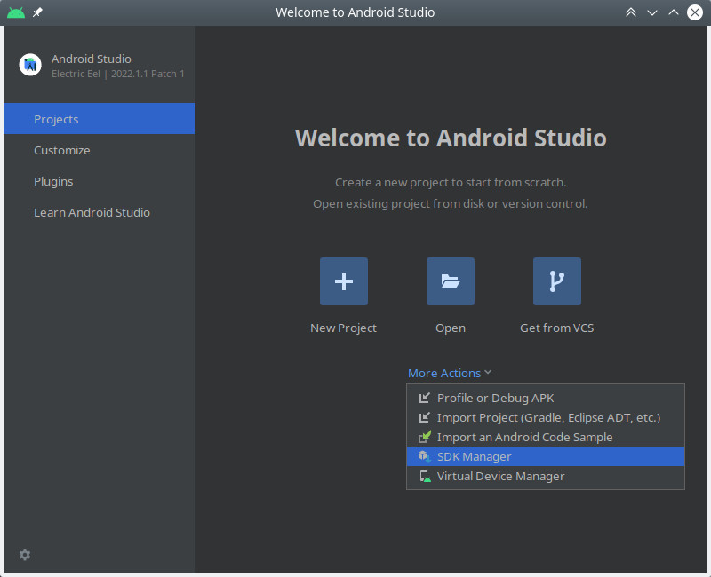Click the Import Android Code Sample icon
This screenshot has height=577, width=711.
point(425,437)
